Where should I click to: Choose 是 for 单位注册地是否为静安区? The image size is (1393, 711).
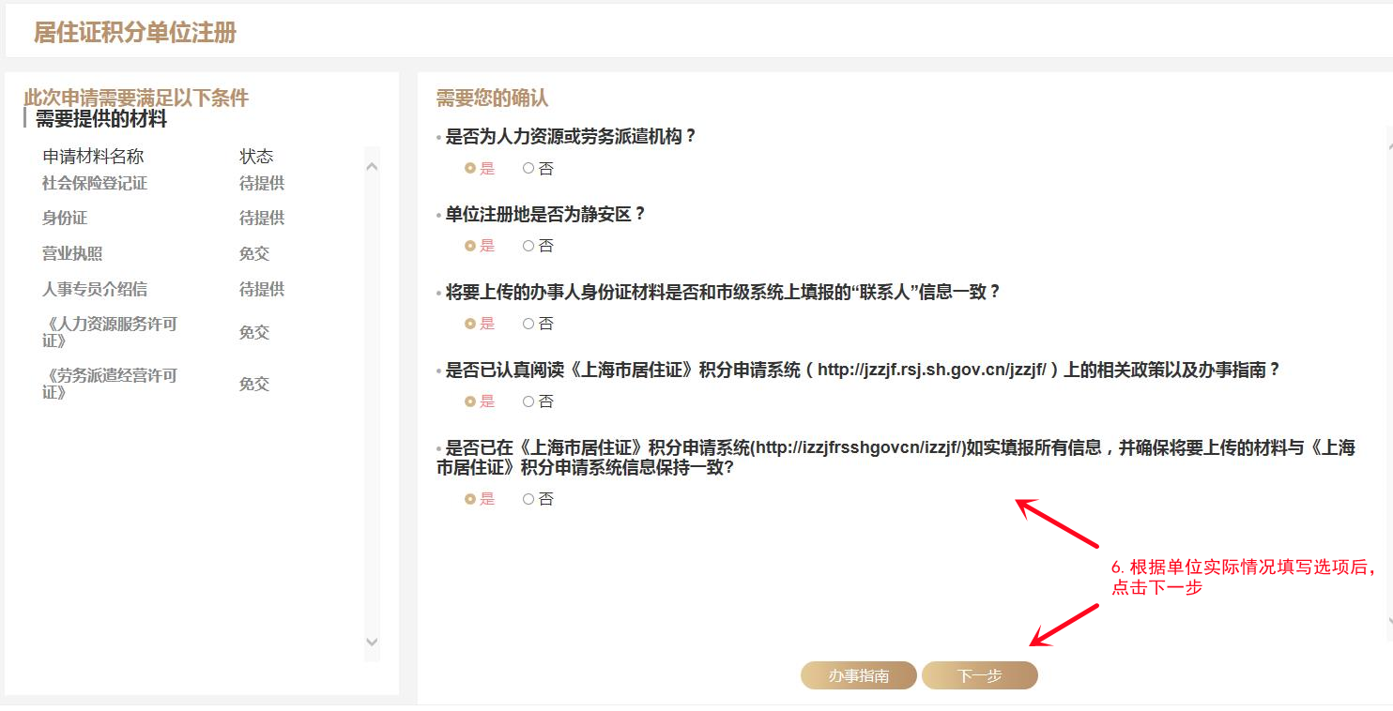(470, 246)
